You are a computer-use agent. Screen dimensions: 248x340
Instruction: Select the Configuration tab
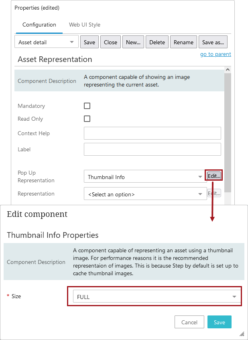pyautogui.click(x=39, y=25)
